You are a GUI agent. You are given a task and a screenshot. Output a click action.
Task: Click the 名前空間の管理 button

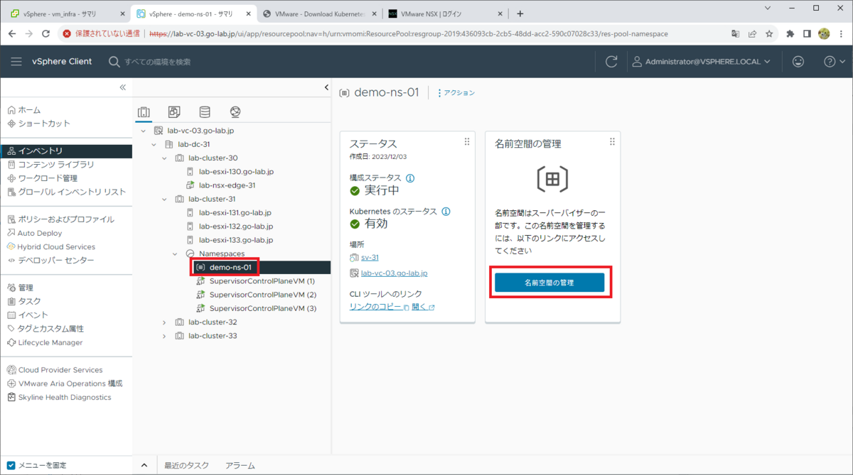(552, 283)
